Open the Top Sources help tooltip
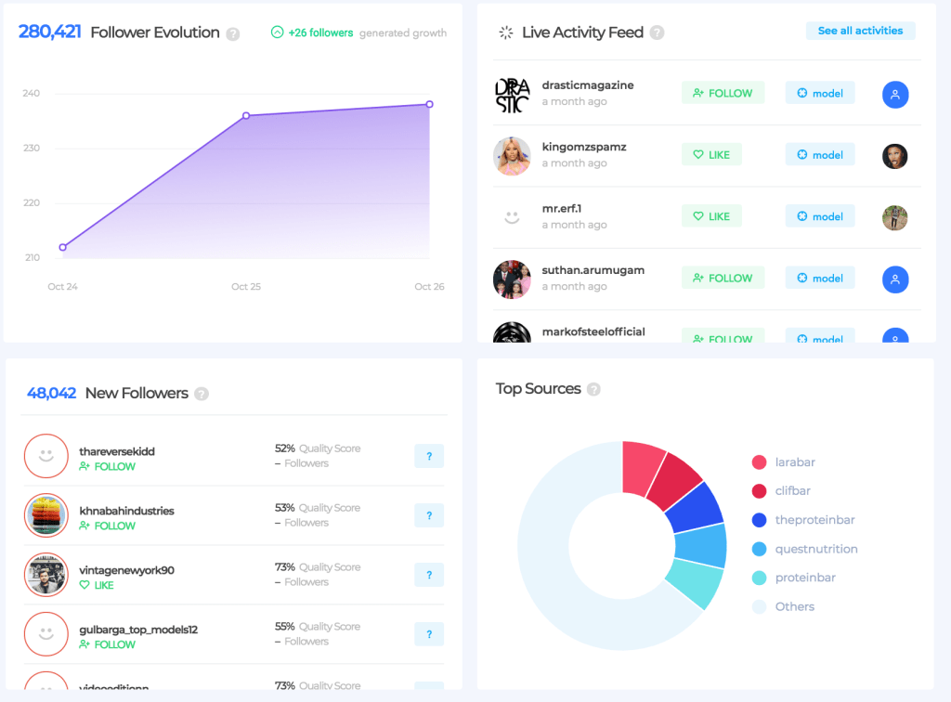The height and width of the screenshot is (702, 951). pos(593,389)
